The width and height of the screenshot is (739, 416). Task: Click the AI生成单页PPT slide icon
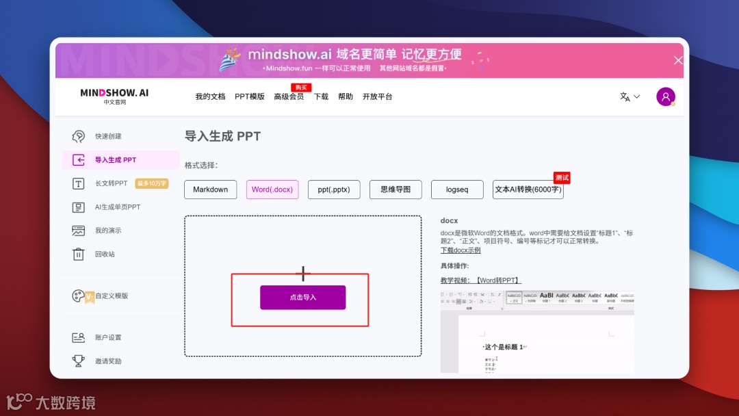[78, 207]
